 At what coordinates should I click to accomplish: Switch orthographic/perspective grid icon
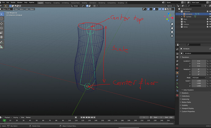click(x=172, y=36)
